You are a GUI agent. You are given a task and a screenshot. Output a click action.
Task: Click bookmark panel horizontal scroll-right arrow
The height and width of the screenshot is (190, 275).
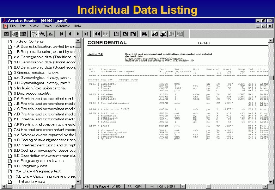[73, 186]
